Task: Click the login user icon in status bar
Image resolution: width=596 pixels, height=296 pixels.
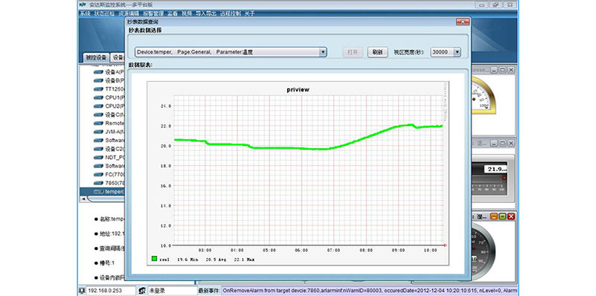Action: coord(142,291)
